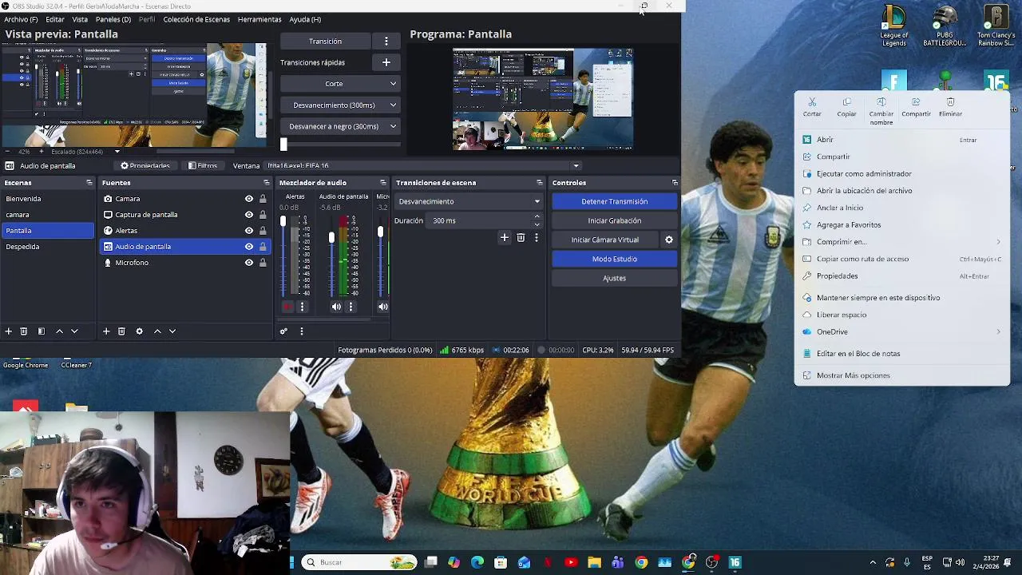Screen dimensions: 1022x575
Task: Toggle visibility of Camara source
Action: 249,199
